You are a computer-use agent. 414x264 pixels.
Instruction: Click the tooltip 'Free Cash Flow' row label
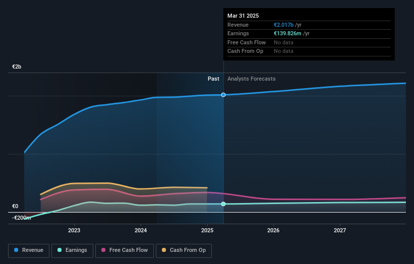[247, 42]
